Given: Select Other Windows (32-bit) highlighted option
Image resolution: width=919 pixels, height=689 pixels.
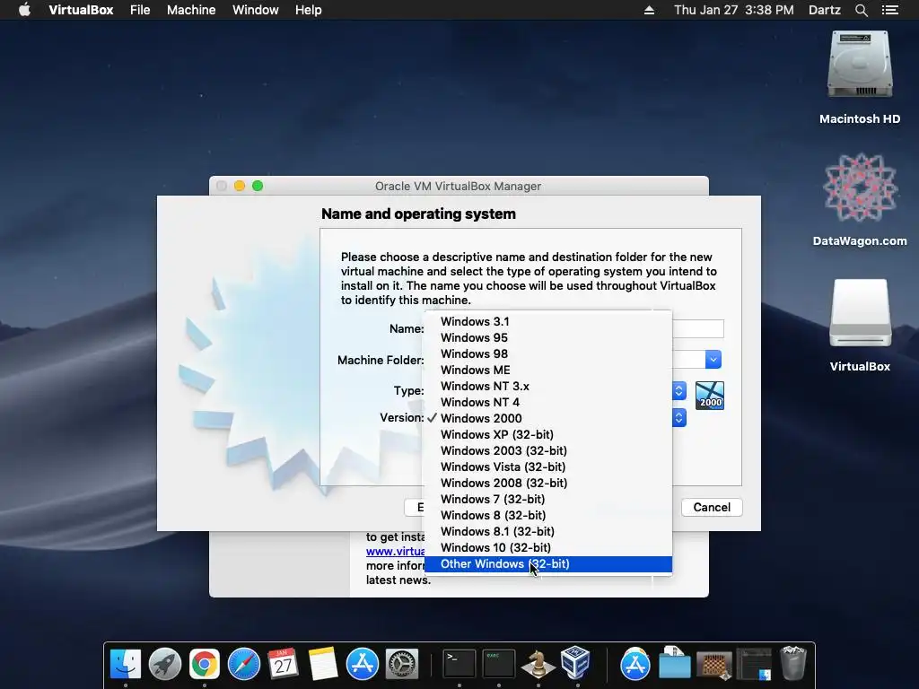Looking at the screenshot, I should point(548,563).
